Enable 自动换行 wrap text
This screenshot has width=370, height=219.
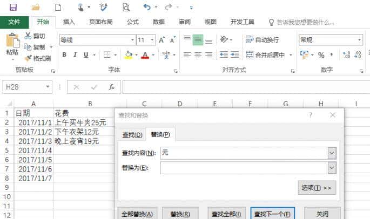pyautogui.click(x=262, y=40)
